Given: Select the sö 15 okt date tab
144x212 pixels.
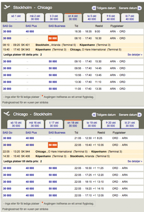Looking at the screenshot, I should coord(16,124).
